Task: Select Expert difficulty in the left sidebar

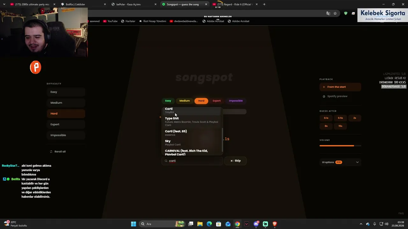Action: (x=66, y=124)
